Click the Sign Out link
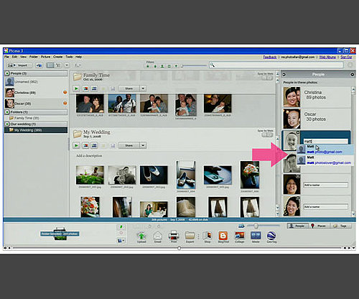This screenshot has width=359, height=299. tap(346, 57)
